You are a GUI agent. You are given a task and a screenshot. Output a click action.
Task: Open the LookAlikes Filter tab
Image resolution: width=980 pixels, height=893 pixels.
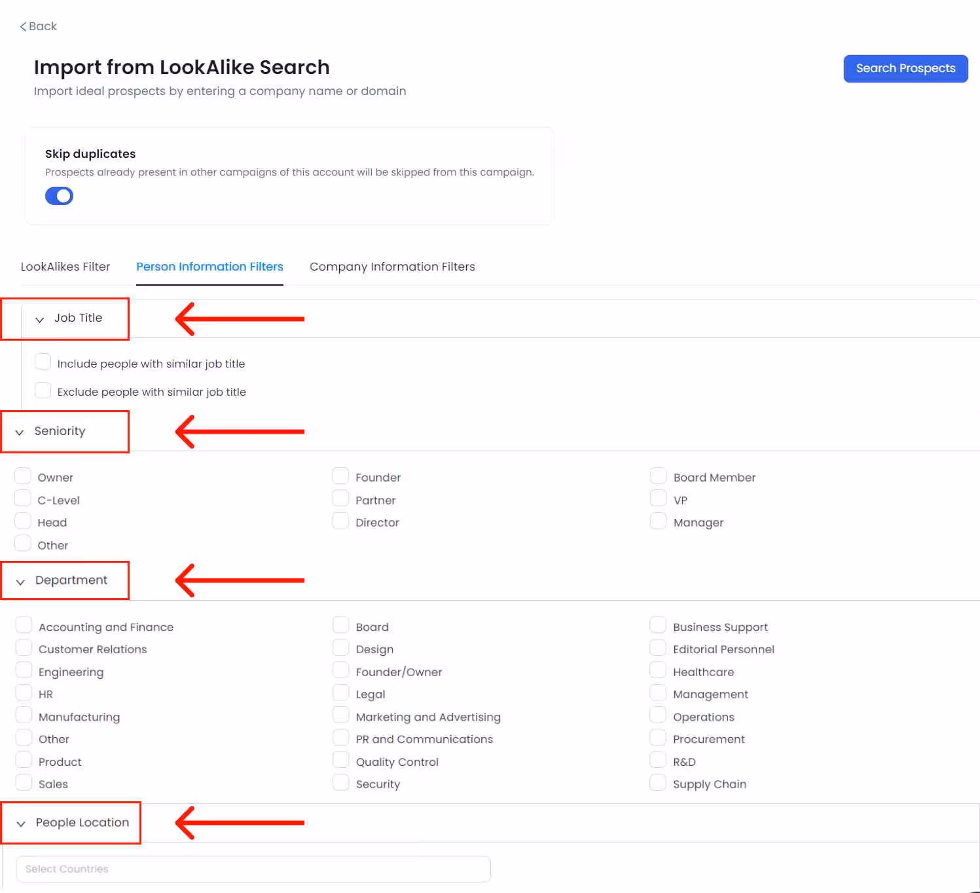[65, 267]
